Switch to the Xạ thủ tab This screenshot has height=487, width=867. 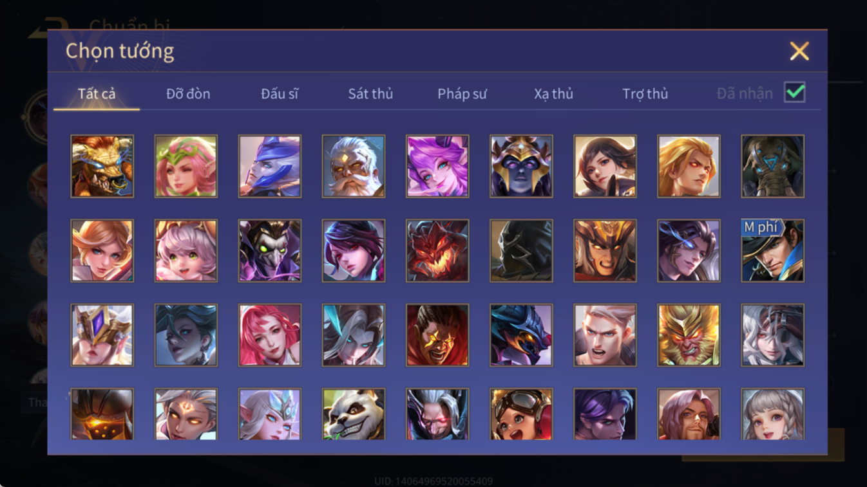[553, 94]
